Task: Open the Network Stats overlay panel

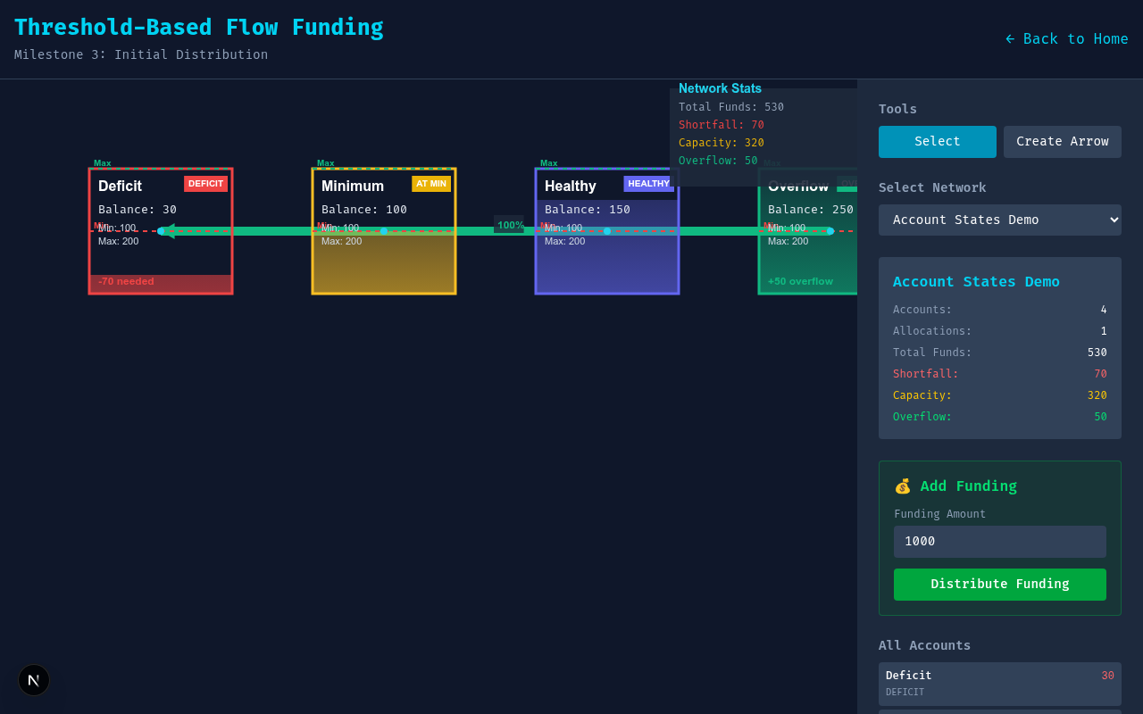Action: click(720, 88)
